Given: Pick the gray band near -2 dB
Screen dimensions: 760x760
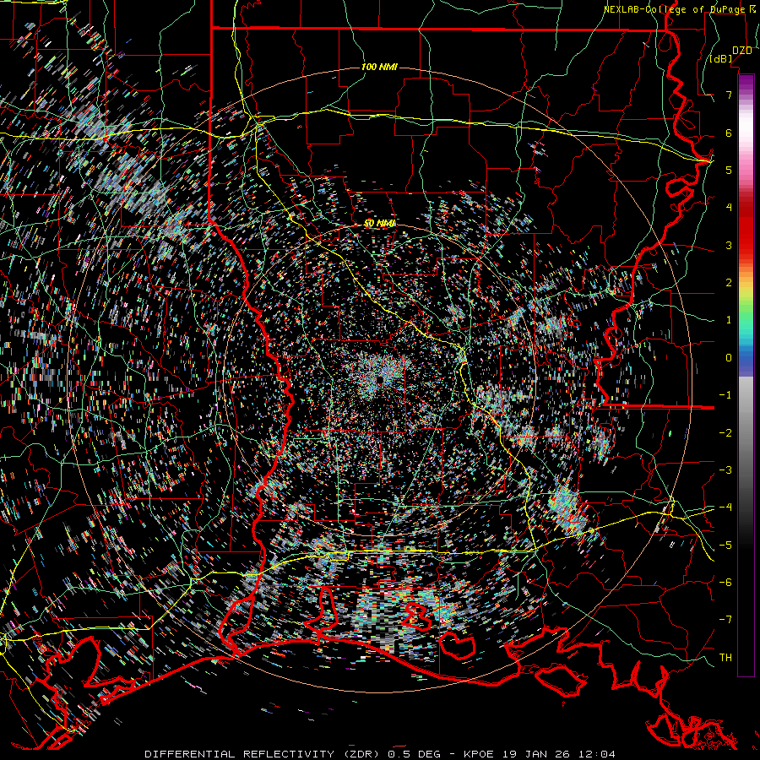Looking at the screenshot, I should [x=746, y=432].
